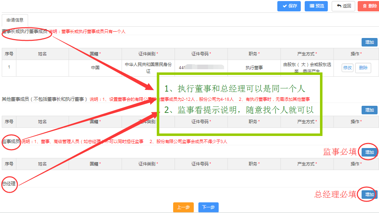
Task: Click the 姓名 column header in first table
Action: [x=42, y=54]
